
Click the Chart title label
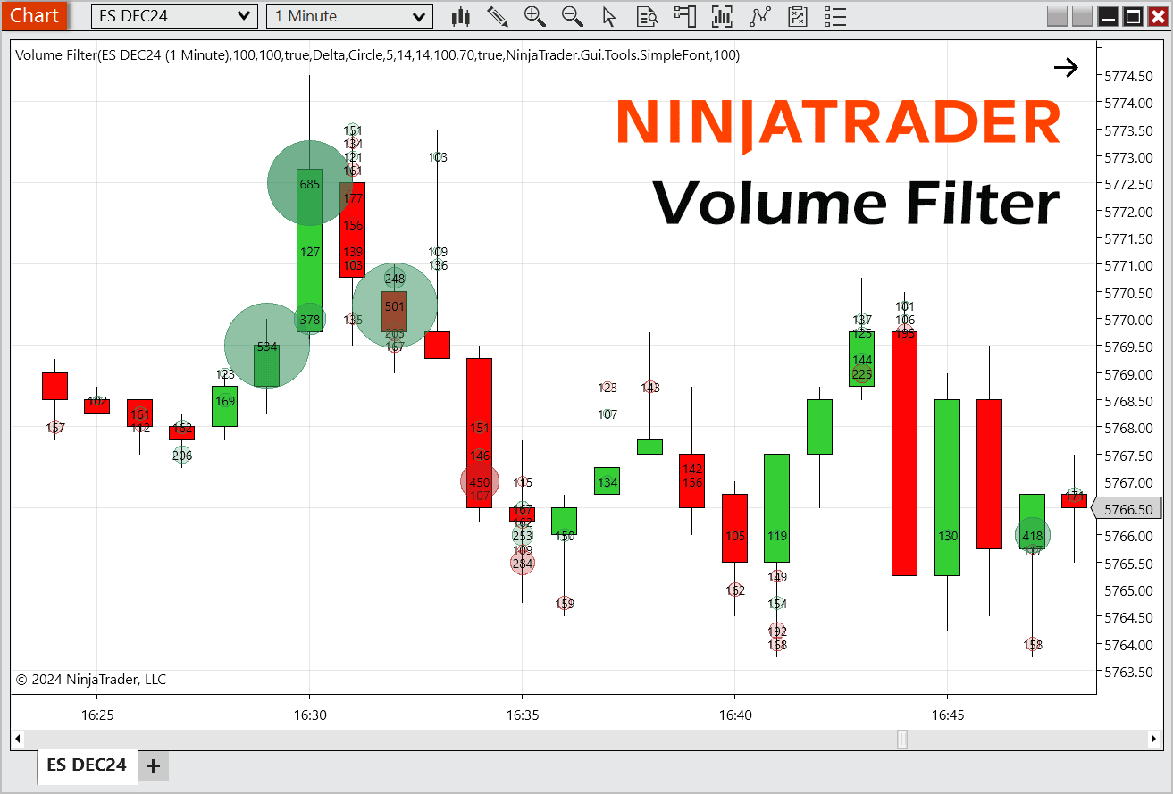coord(35,15)
